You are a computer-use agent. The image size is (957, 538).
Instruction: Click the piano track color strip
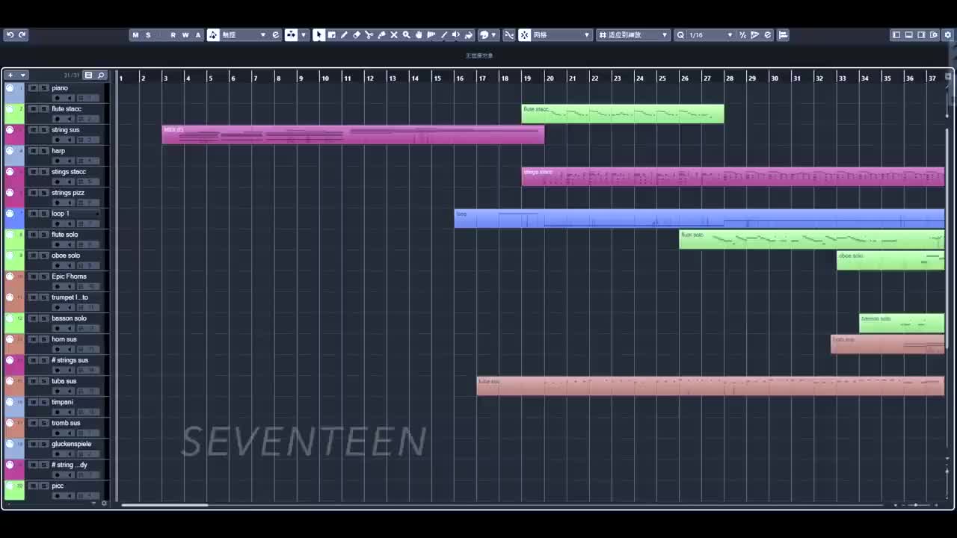(14, 93)
